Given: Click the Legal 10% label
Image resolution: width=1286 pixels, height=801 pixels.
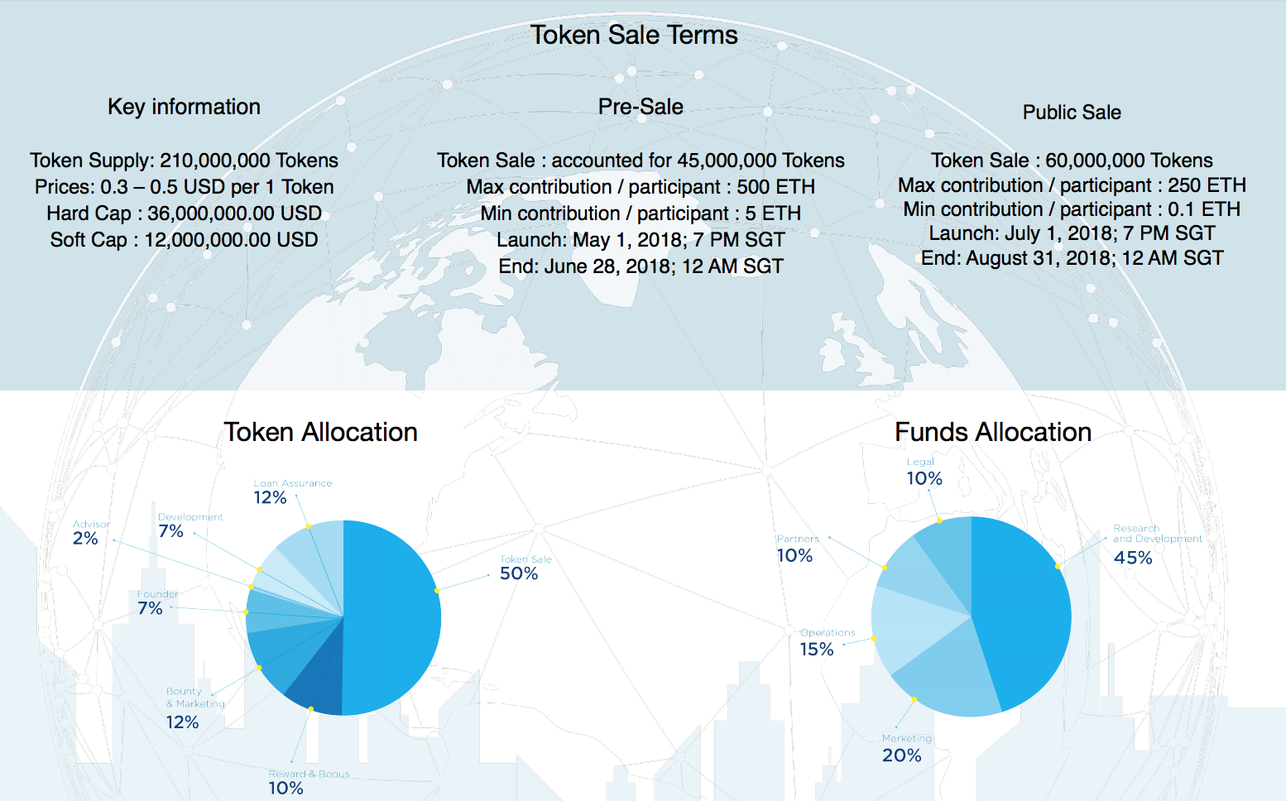Looking at the screenshot, I should tap(924, 472).
